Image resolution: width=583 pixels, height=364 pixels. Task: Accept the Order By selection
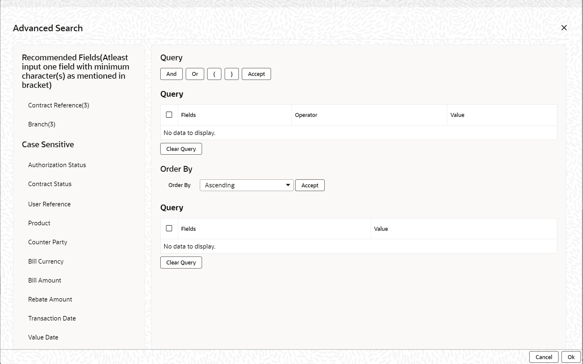tap(310, 185)
